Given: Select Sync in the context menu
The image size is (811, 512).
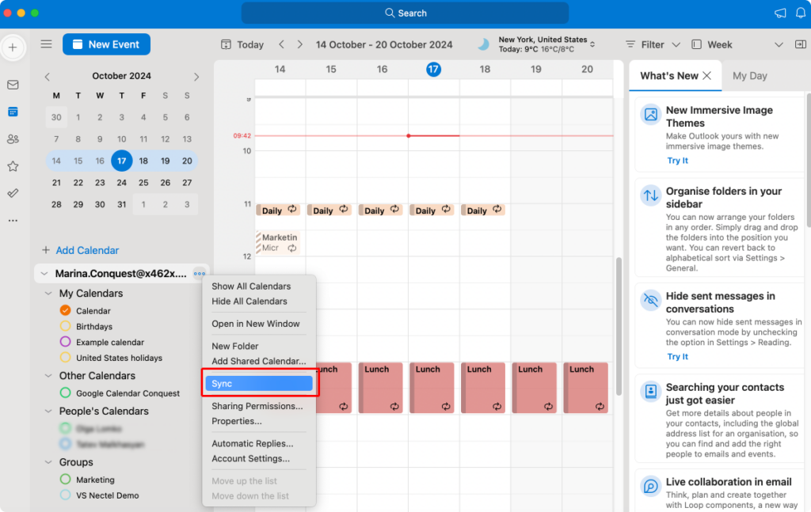Looking at the screenshot, I should [x=259, y=383].
